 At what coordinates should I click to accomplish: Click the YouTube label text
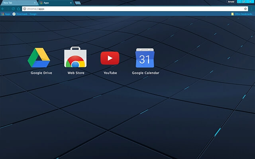click(110, 73)
